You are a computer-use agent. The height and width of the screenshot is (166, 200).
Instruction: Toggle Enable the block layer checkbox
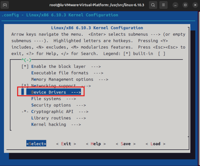tap(25, 67)
